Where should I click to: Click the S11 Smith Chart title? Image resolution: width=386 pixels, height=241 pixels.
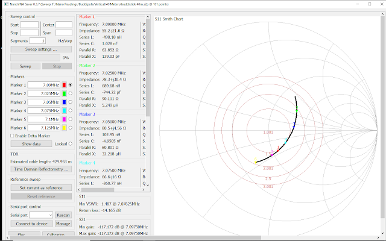pyautogui.click(x=169, y=19)
